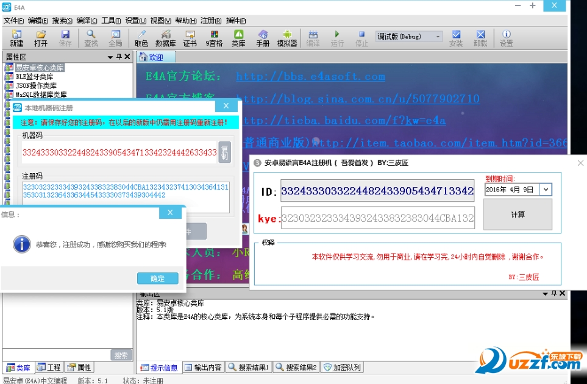
Task: Open the 数据库 database tool
Action: pyautogui.click(x=165, y=38)
